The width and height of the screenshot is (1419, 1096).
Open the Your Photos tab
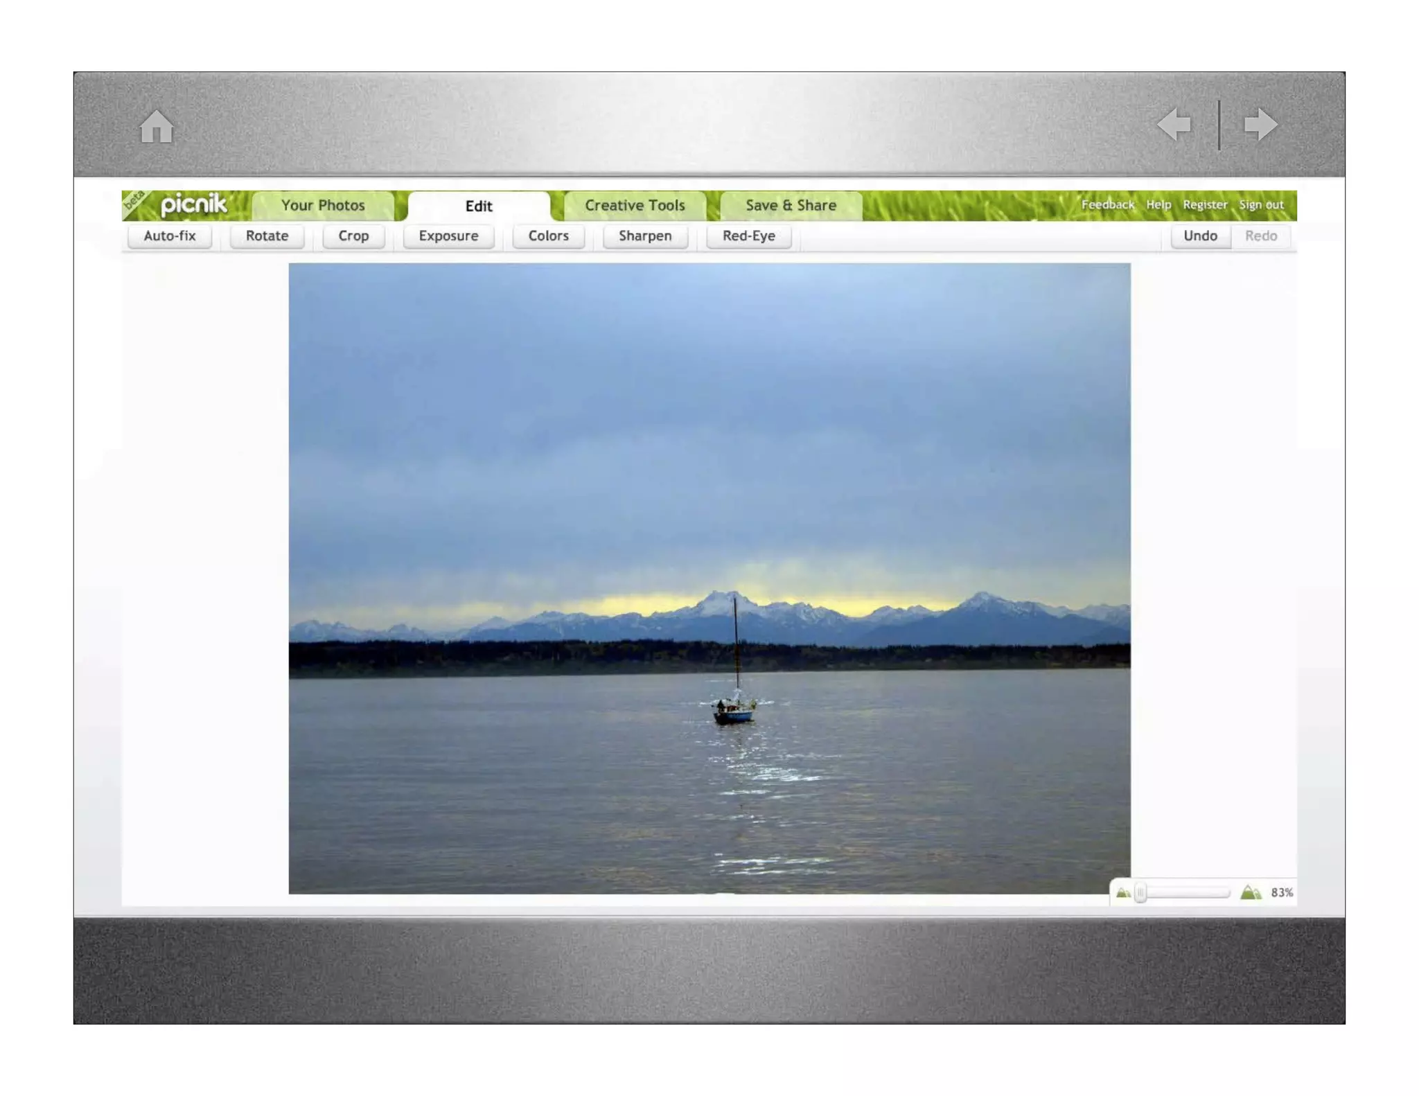coord(323,206)
